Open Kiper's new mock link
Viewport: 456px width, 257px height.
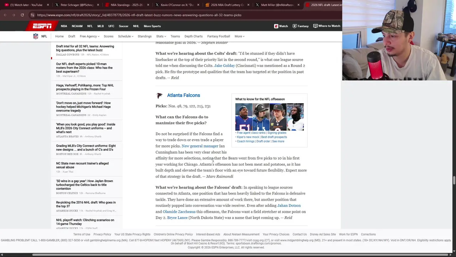[x=248, y=137]
